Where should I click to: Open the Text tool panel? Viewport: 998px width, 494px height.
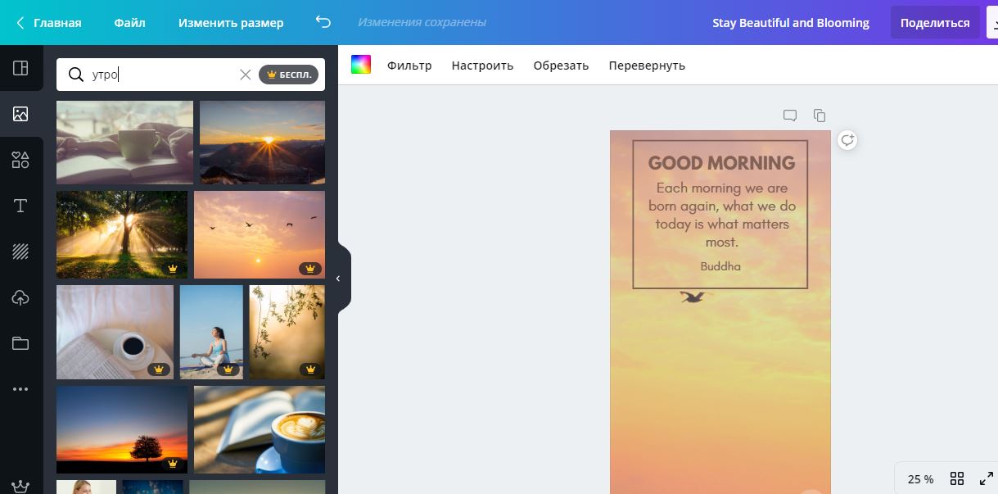click(x=20, y=206)
